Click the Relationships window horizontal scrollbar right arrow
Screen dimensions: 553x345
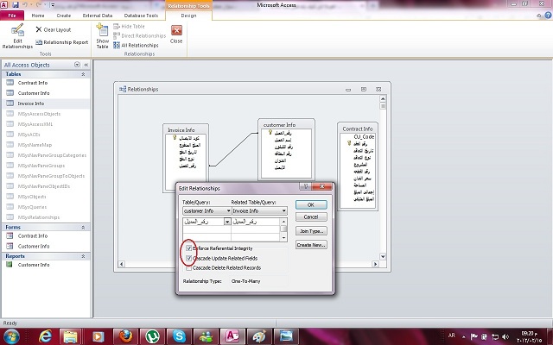375,264
